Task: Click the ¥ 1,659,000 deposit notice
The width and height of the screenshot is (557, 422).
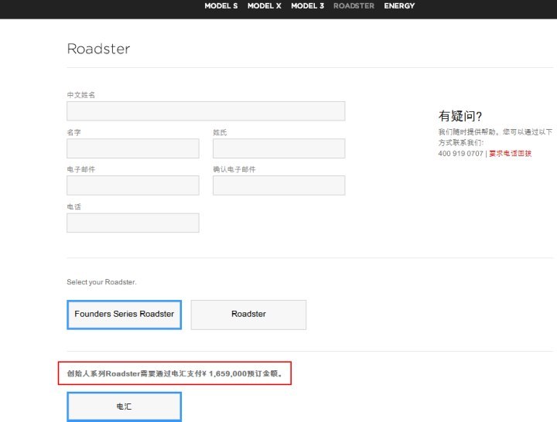Action: pyautogui.click(x=175, y=373)
